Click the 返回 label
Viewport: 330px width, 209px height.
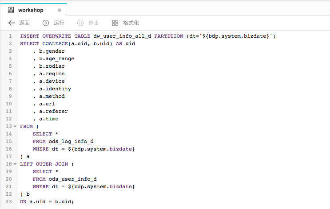click(x=24, y=23)
